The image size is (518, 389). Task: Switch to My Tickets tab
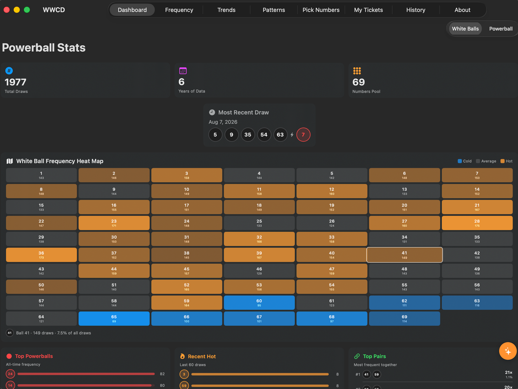click(x=369, y=10)
